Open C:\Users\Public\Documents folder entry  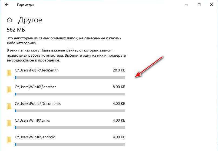tap(66, 107)
